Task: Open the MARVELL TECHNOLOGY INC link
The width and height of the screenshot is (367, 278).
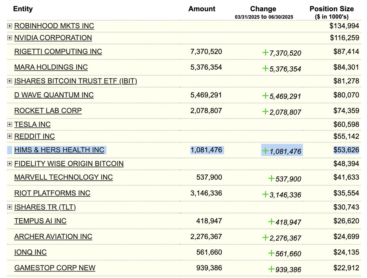Action: pos(64,177)
